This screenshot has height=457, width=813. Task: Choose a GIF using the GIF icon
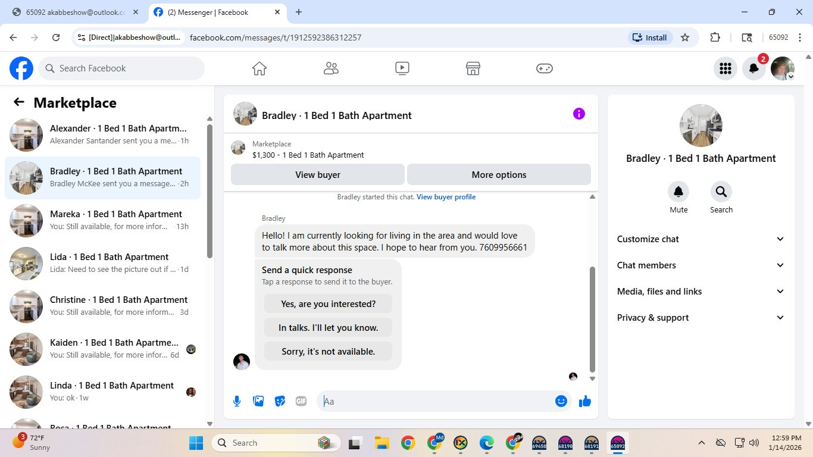tap(301, 401)
